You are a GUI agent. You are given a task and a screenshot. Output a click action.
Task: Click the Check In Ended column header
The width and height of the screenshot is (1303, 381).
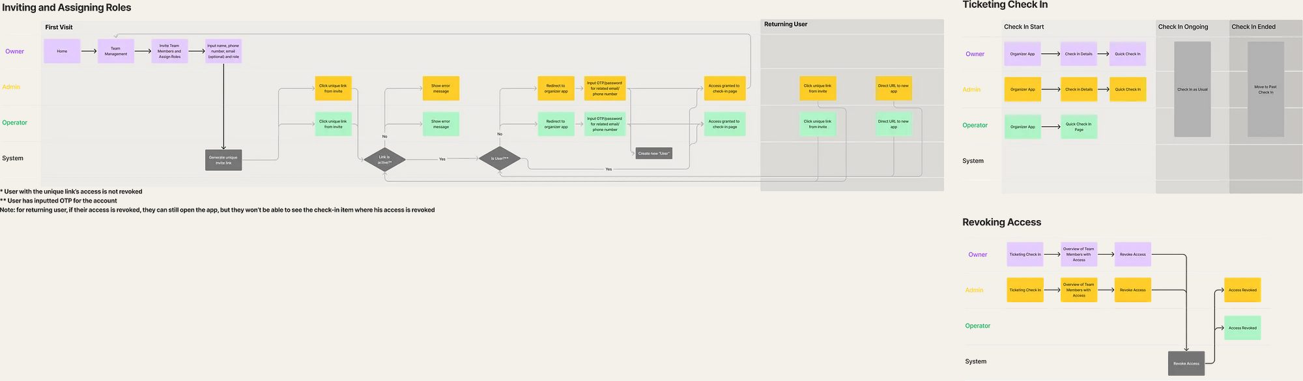pos(1253,27)
